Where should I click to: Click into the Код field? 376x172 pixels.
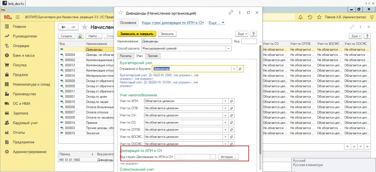point(249,41)
